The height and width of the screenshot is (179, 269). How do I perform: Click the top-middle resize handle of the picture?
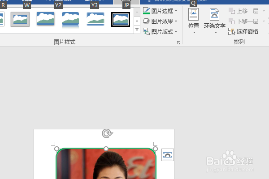click(106, 149)
